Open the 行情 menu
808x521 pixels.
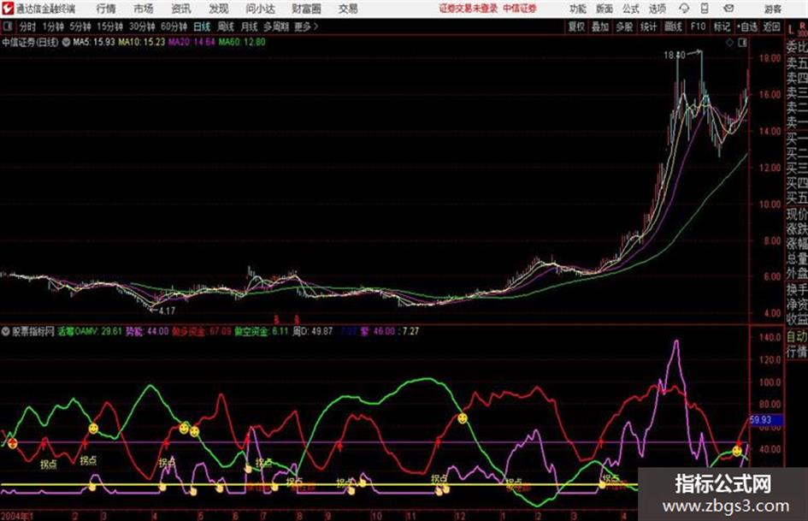tap(106, 9)
